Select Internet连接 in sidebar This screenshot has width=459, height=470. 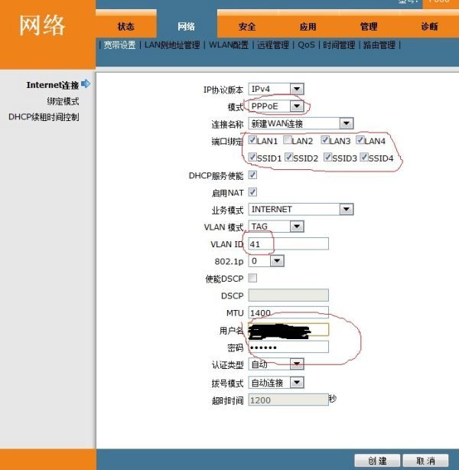[53, 85]
